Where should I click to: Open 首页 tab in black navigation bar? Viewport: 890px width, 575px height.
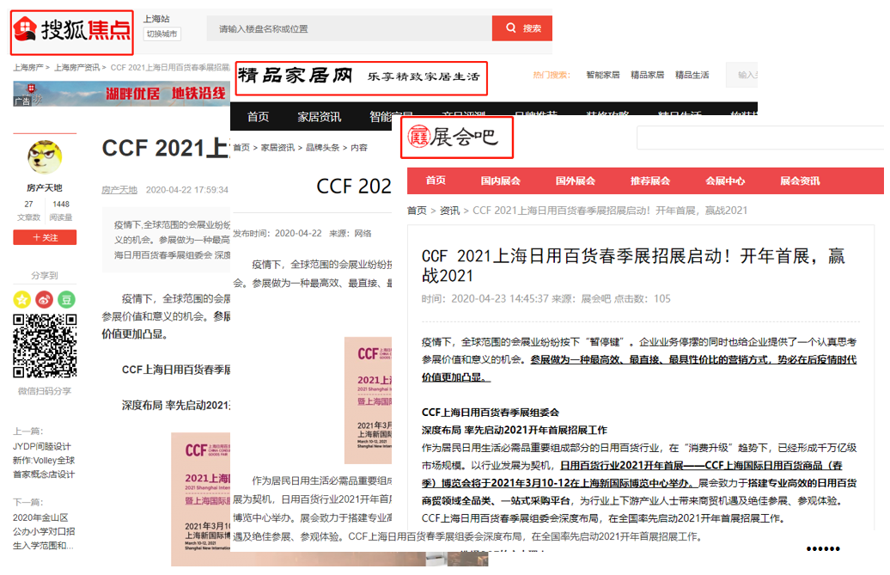pyautogui.click(x=259, y=117)
